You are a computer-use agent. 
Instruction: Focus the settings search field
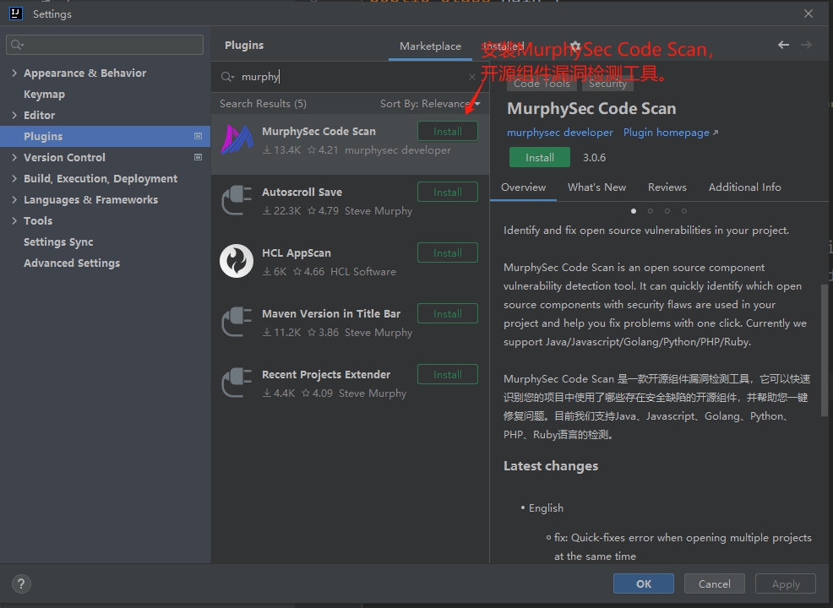pyautogui.click(x=105, y=45)
